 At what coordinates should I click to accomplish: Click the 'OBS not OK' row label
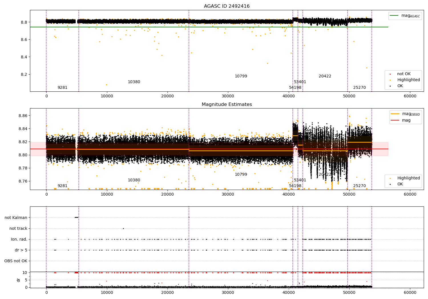16,261
